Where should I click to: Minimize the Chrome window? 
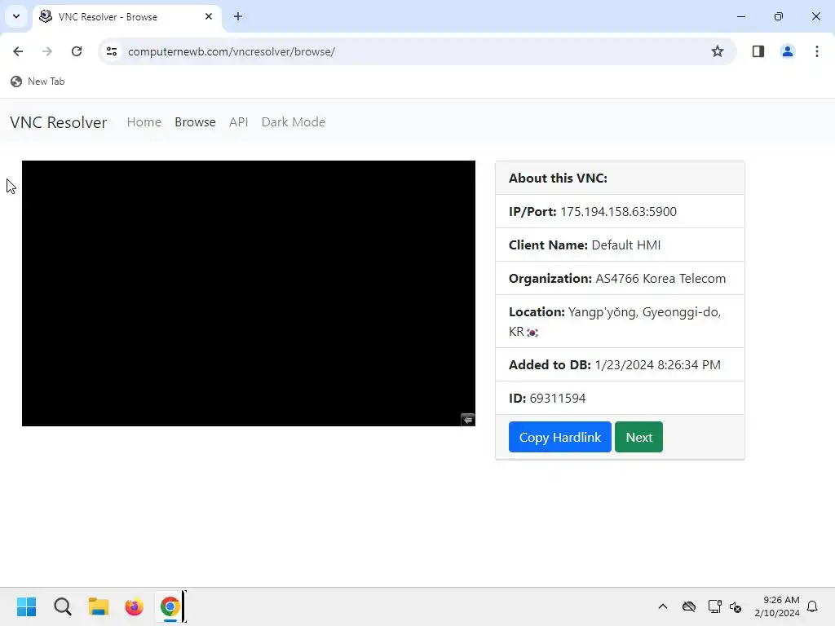[740, 16]
